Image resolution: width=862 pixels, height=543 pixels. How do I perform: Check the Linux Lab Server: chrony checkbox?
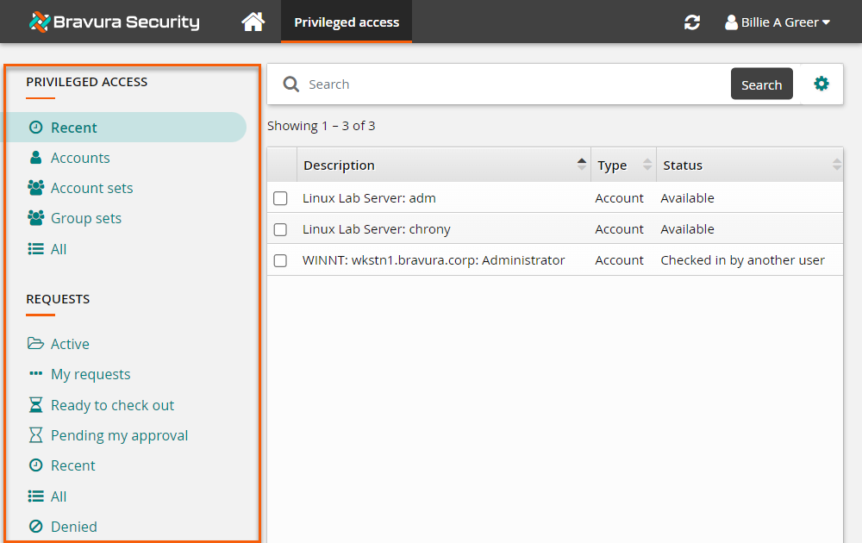pyautogui.click(x=280, y=229)
